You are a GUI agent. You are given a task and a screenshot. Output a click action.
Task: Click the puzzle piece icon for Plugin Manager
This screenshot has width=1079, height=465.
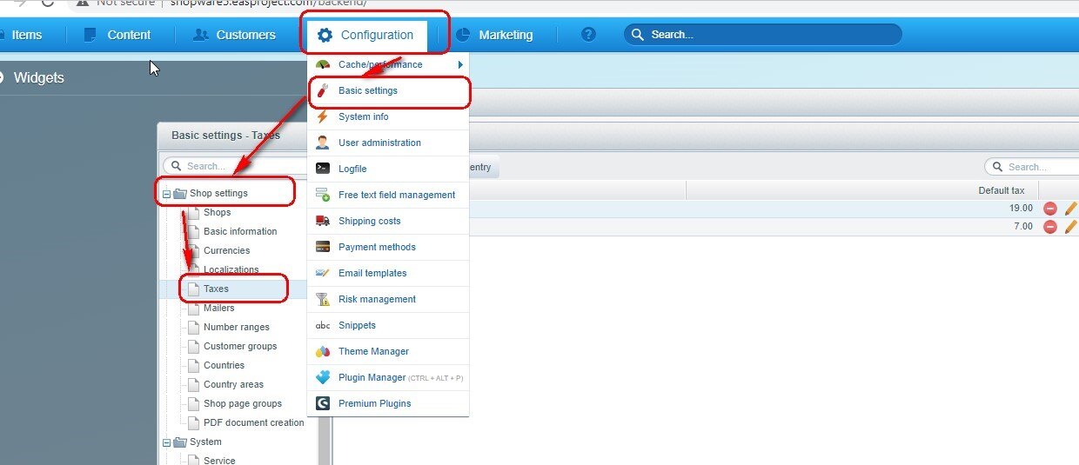click(x=323, y=377)
